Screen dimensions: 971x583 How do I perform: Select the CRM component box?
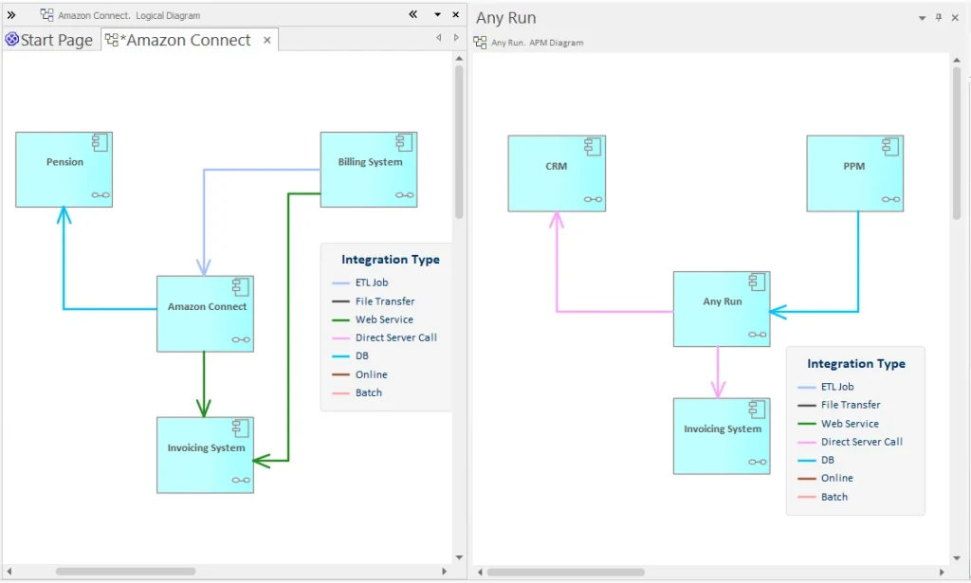(557, 173)
